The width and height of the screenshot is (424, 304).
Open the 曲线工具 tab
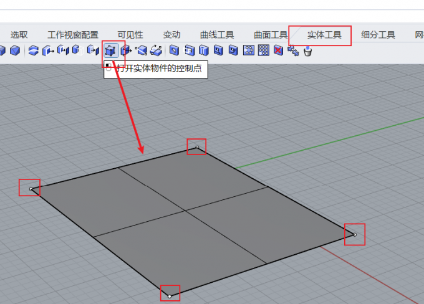pyautogui.click(x=217, y=35)
